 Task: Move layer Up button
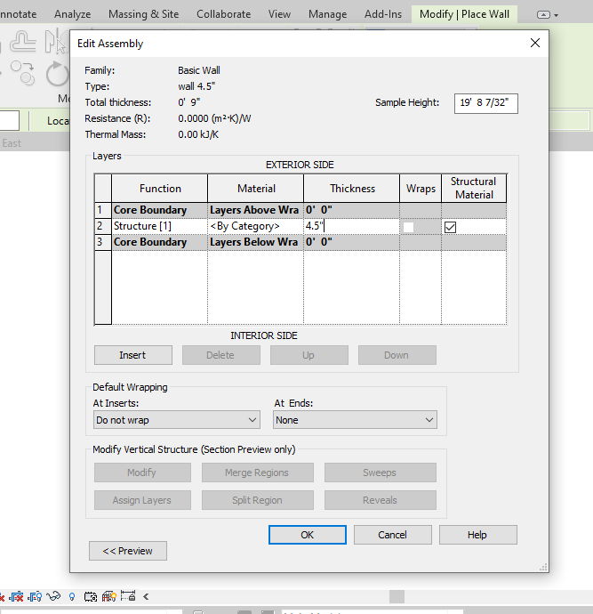tap(309, 355)
